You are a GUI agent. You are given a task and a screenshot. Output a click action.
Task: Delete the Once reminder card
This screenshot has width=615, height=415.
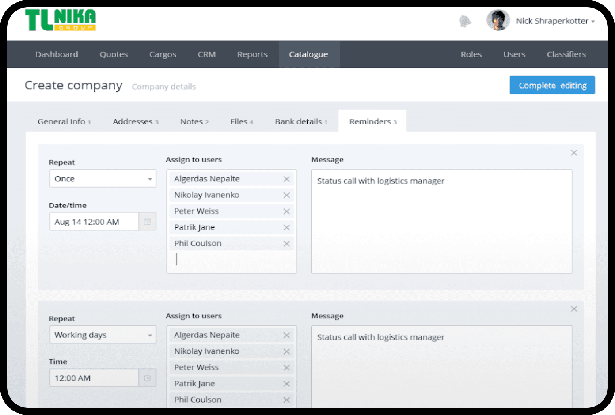[x=574, y=153]
